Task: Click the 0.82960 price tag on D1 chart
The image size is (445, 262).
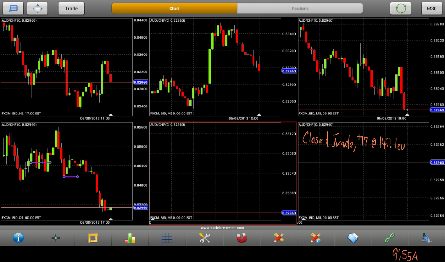Action: coord(141,208)
